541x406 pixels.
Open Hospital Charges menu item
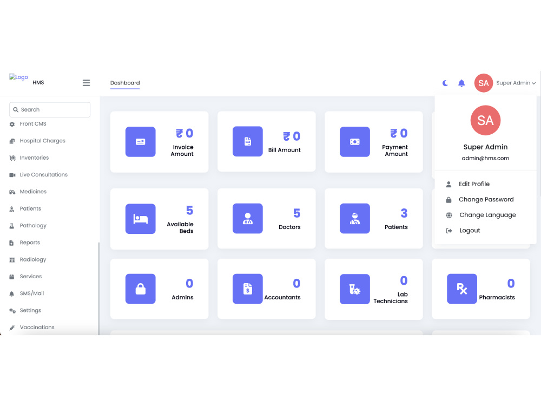coord(42,141)
